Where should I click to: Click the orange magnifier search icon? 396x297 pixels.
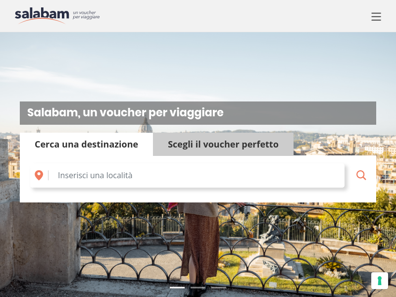pyautogui.click(x=361, y=175)
